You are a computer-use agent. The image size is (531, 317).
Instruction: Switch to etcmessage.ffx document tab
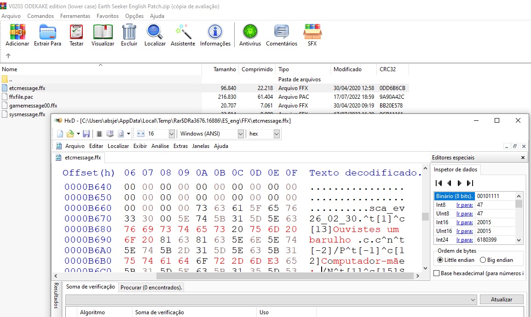tap(79, 158)
